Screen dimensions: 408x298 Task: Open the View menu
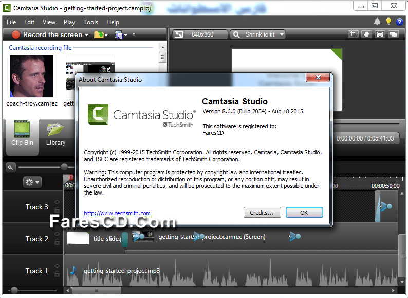coord(49,22)
